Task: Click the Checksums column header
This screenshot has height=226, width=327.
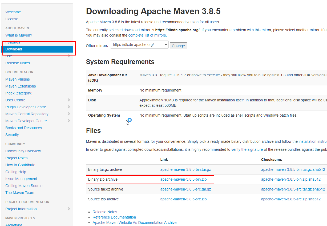Action: coord(272,160)
